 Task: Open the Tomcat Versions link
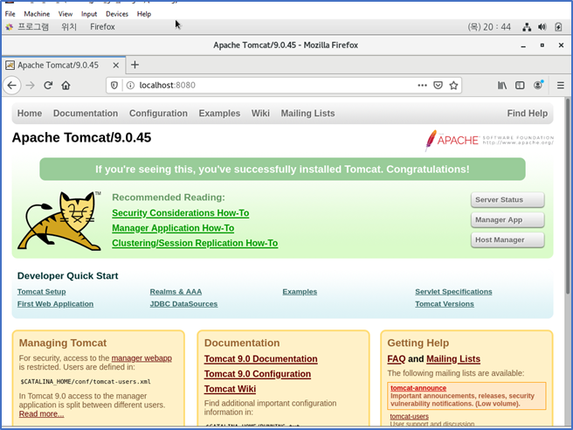445,304
